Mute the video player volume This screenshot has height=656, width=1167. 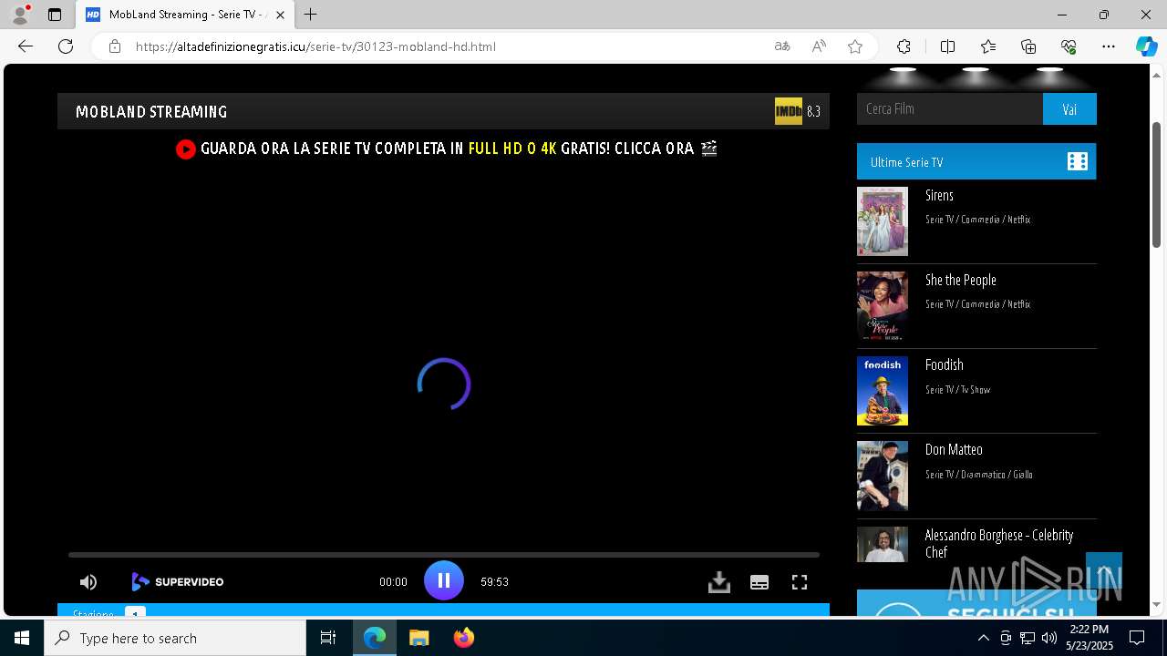[x=88, y=582]
